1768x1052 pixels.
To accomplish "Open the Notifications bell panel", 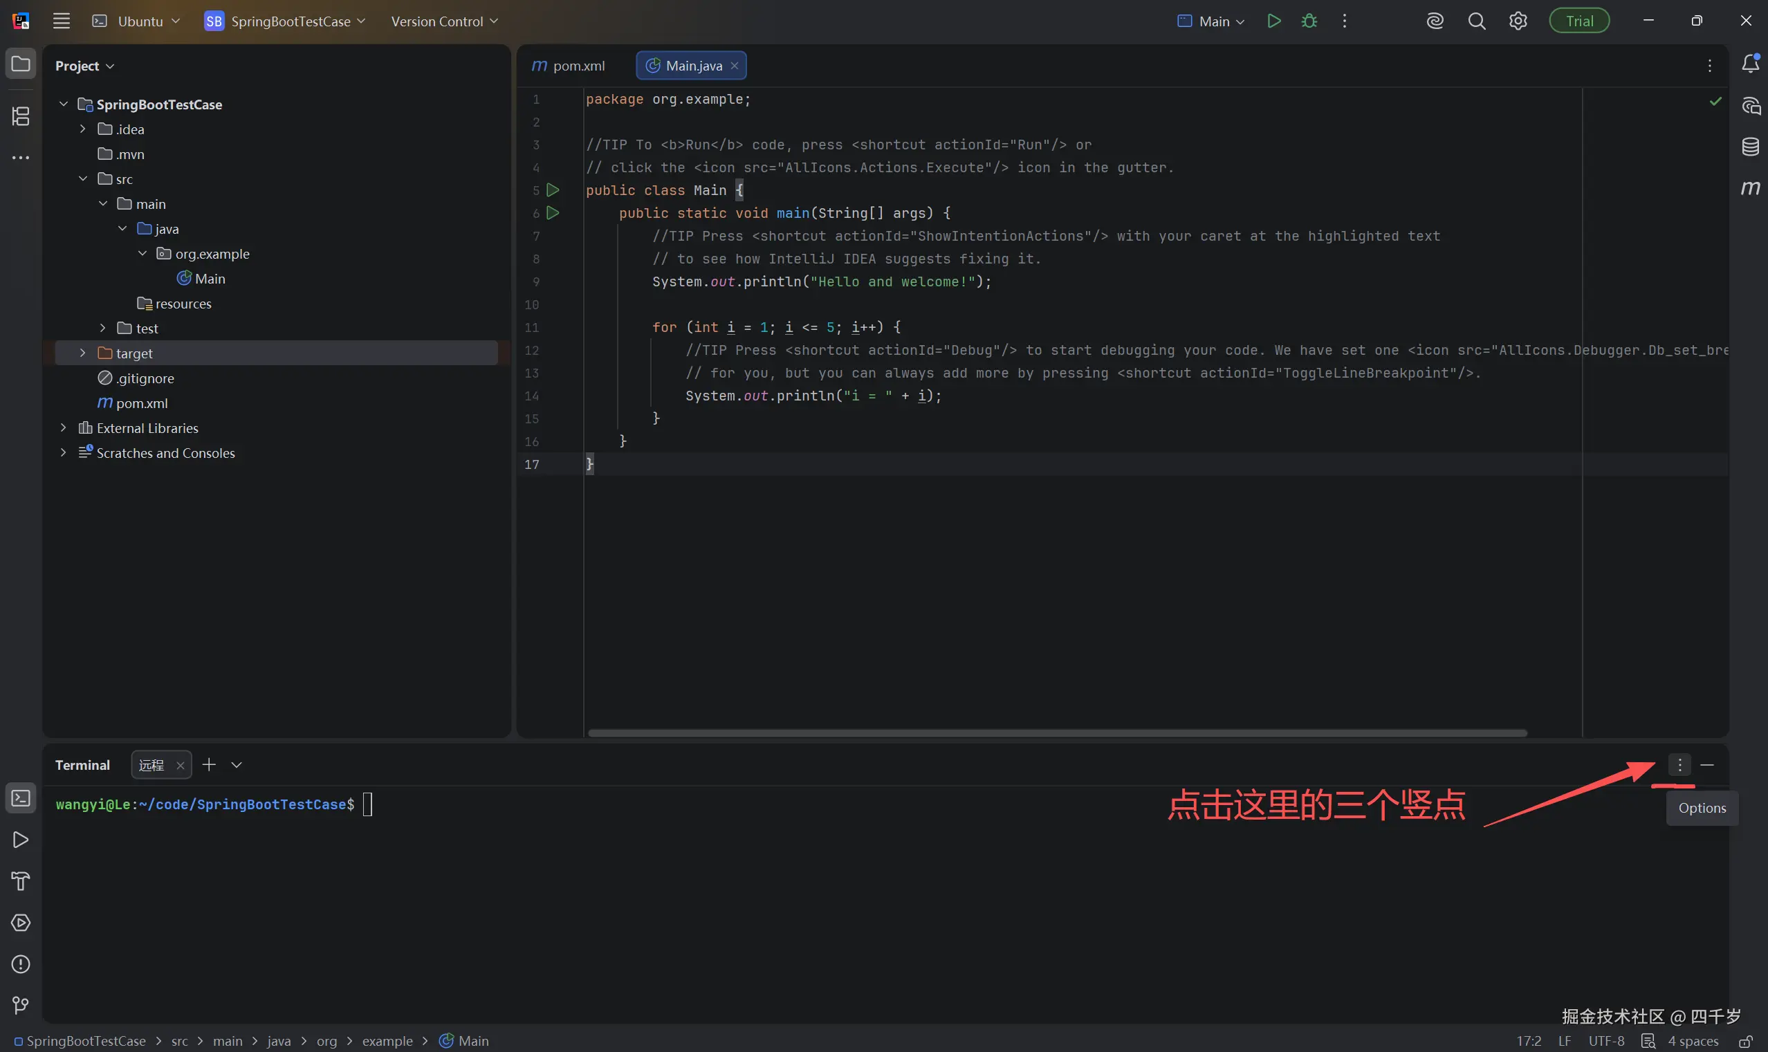I will pyautogui.click(x=1750, y=64).
